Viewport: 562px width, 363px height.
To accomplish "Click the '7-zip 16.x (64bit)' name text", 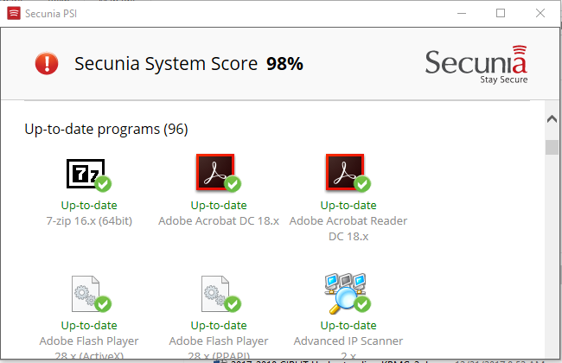I will point(89,220).
